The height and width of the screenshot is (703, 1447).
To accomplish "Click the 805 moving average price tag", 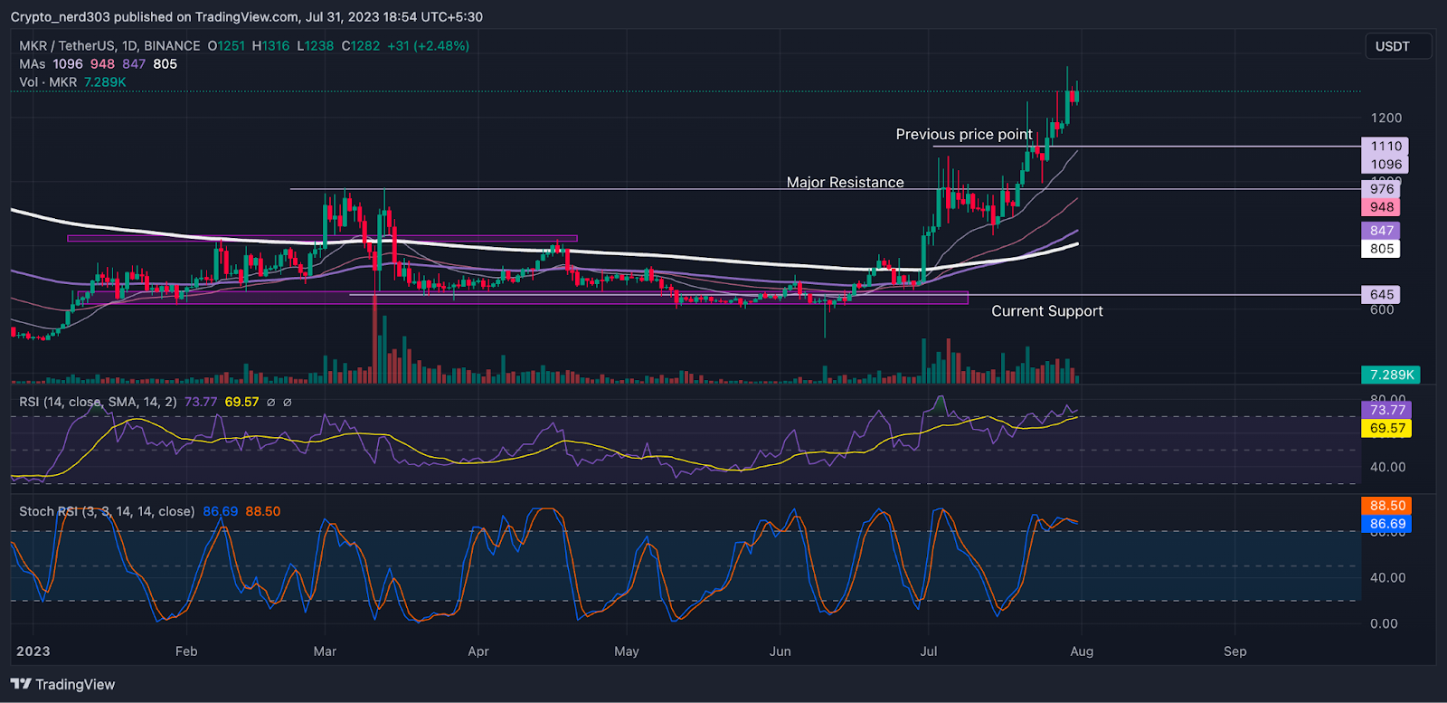I will coord(1381,248).
